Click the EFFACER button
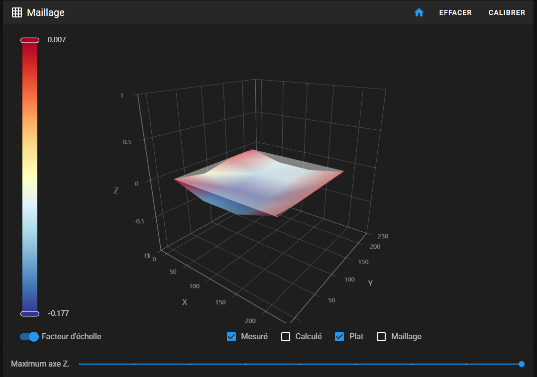The image size is (537, 377). click(455, 12)
